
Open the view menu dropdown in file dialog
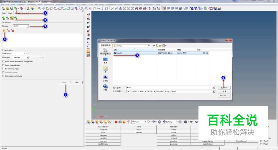[x=165, y=46]
